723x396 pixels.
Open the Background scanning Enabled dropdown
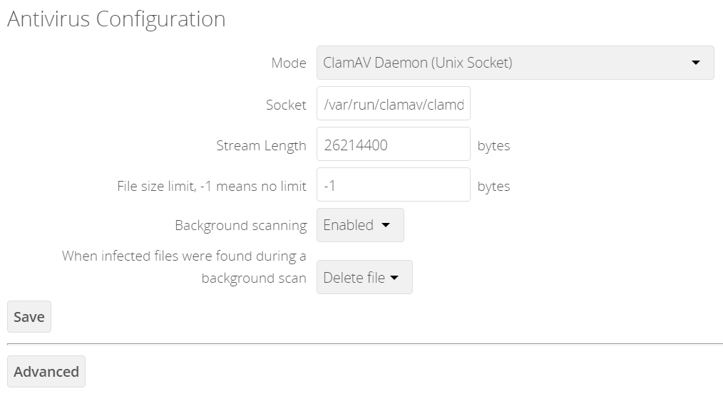(359, 225)
